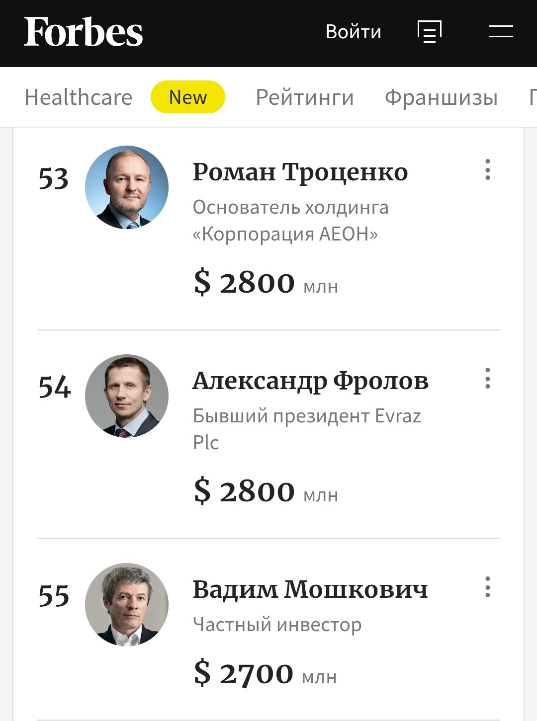Screen dimensions: 537x721
Task: Open options dots for Роман Троценко
Action: (488, 169)
